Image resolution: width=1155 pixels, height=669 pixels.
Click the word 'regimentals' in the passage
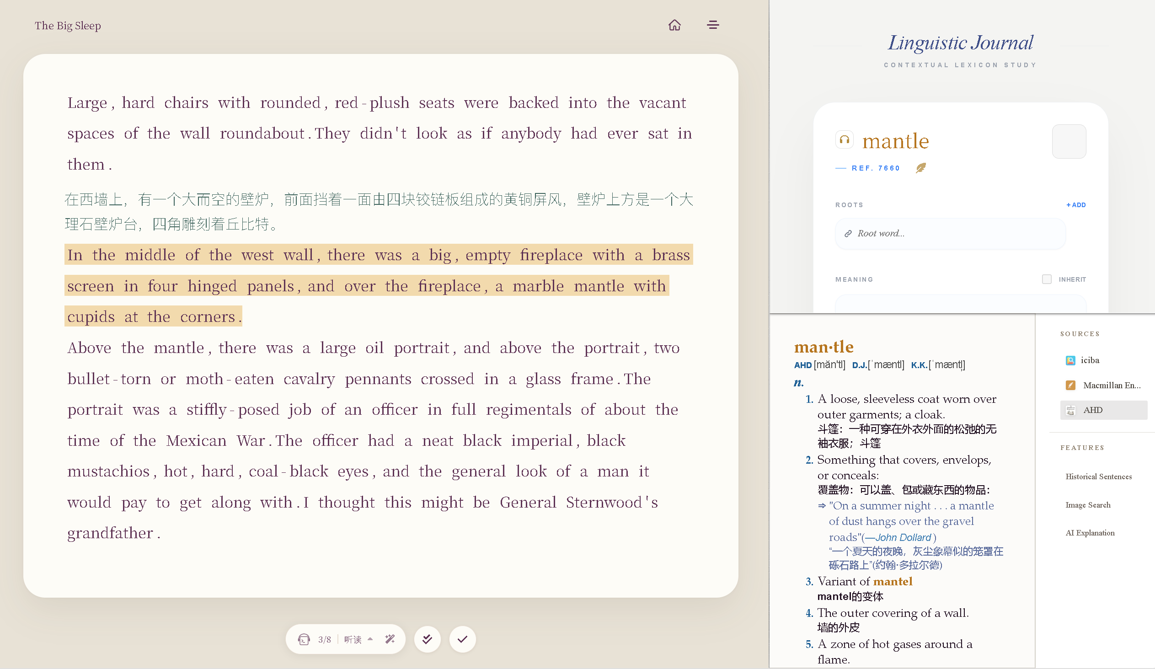(528, 410)
